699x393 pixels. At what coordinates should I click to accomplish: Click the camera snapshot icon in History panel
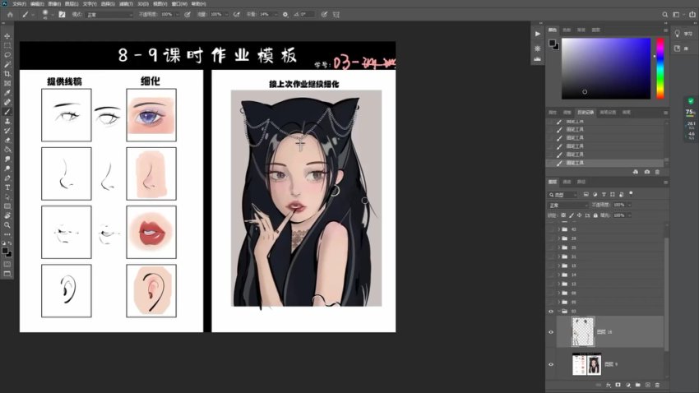(647, 172)
